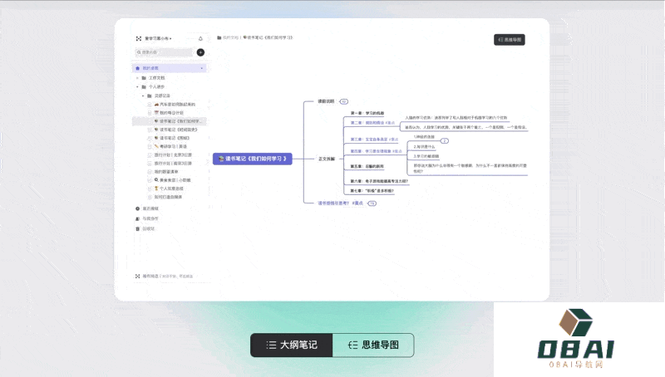Select the 第七章 node
665x377 pixels.
pyautogui.click(x=372, y=191)
